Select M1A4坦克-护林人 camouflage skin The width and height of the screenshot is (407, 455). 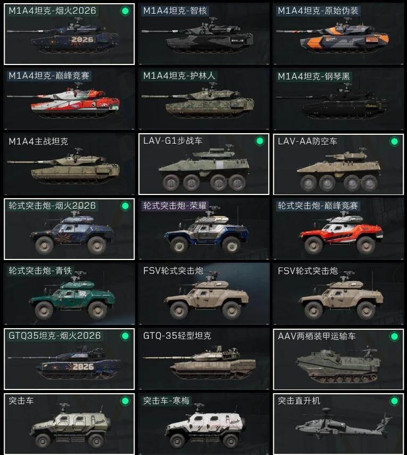[204, 99]
